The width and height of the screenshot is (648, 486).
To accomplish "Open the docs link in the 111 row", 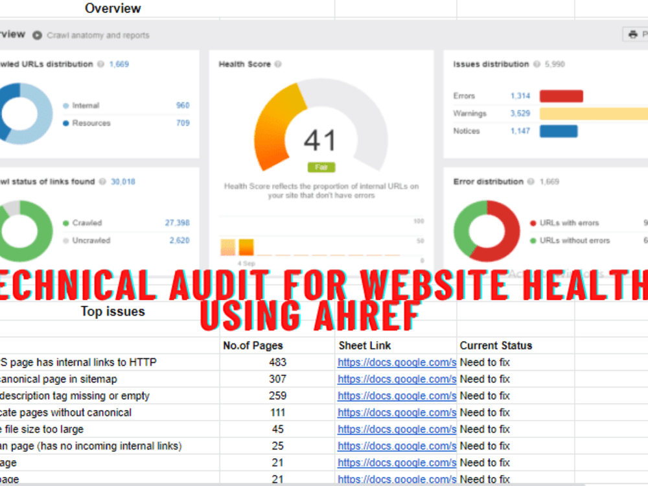I will pos(397,412).
